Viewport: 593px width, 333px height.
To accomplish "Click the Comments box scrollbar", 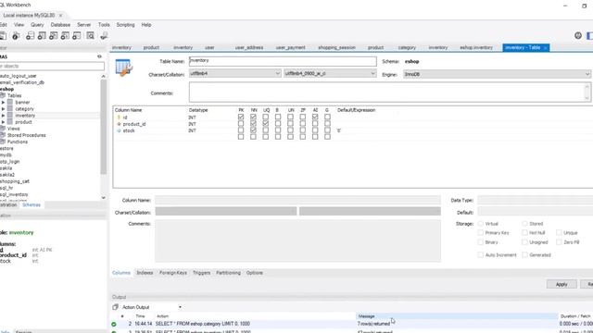I will coord(587,92).
